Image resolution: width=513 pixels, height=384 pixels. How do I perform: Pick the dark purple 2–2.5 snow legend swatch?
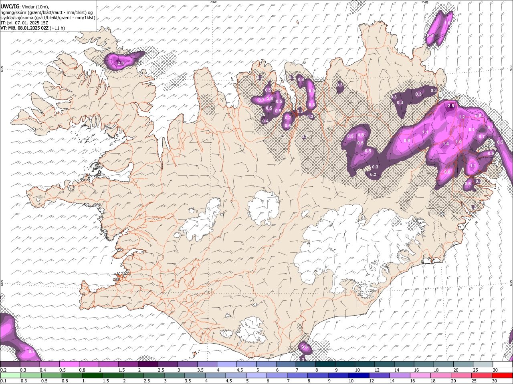148,364
